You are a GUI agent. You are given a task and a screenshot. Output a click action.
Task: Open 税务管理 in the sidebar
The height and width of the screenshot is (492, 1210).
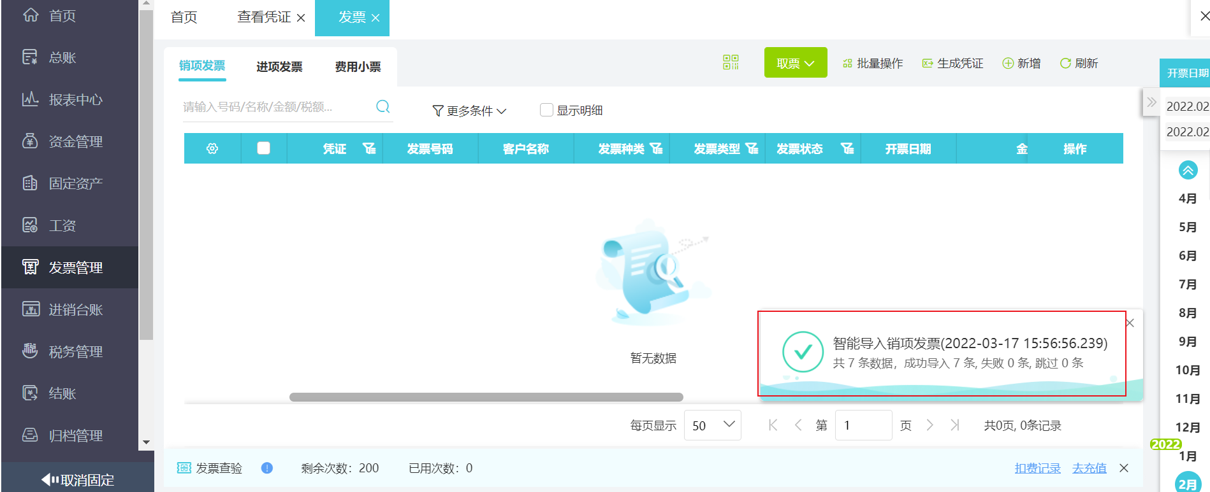(75, 351)
